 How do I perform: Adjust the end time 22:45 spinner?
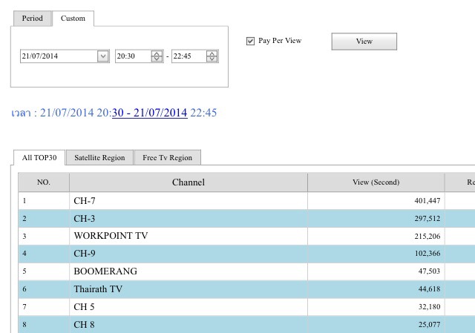[x=212, y=56]
